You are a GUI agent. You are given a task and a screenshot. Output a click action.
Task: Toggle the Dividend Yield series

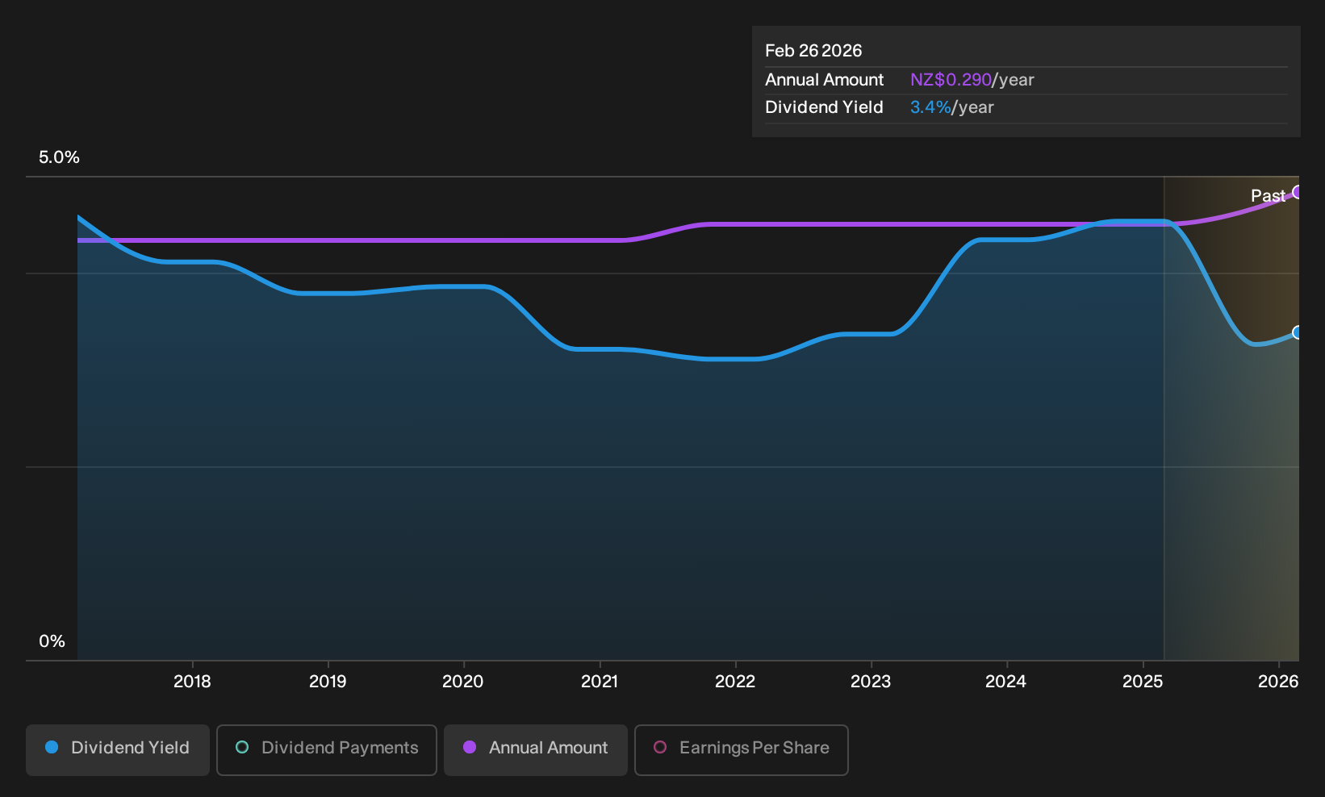(x=118, y=750)
